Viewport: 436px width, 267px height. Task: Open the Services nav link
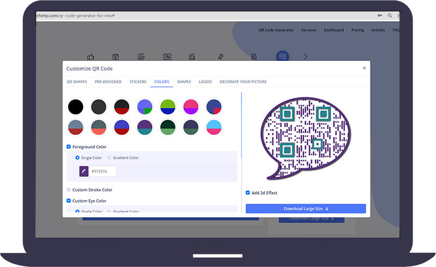pyautogui.click(x=308, y=30)
